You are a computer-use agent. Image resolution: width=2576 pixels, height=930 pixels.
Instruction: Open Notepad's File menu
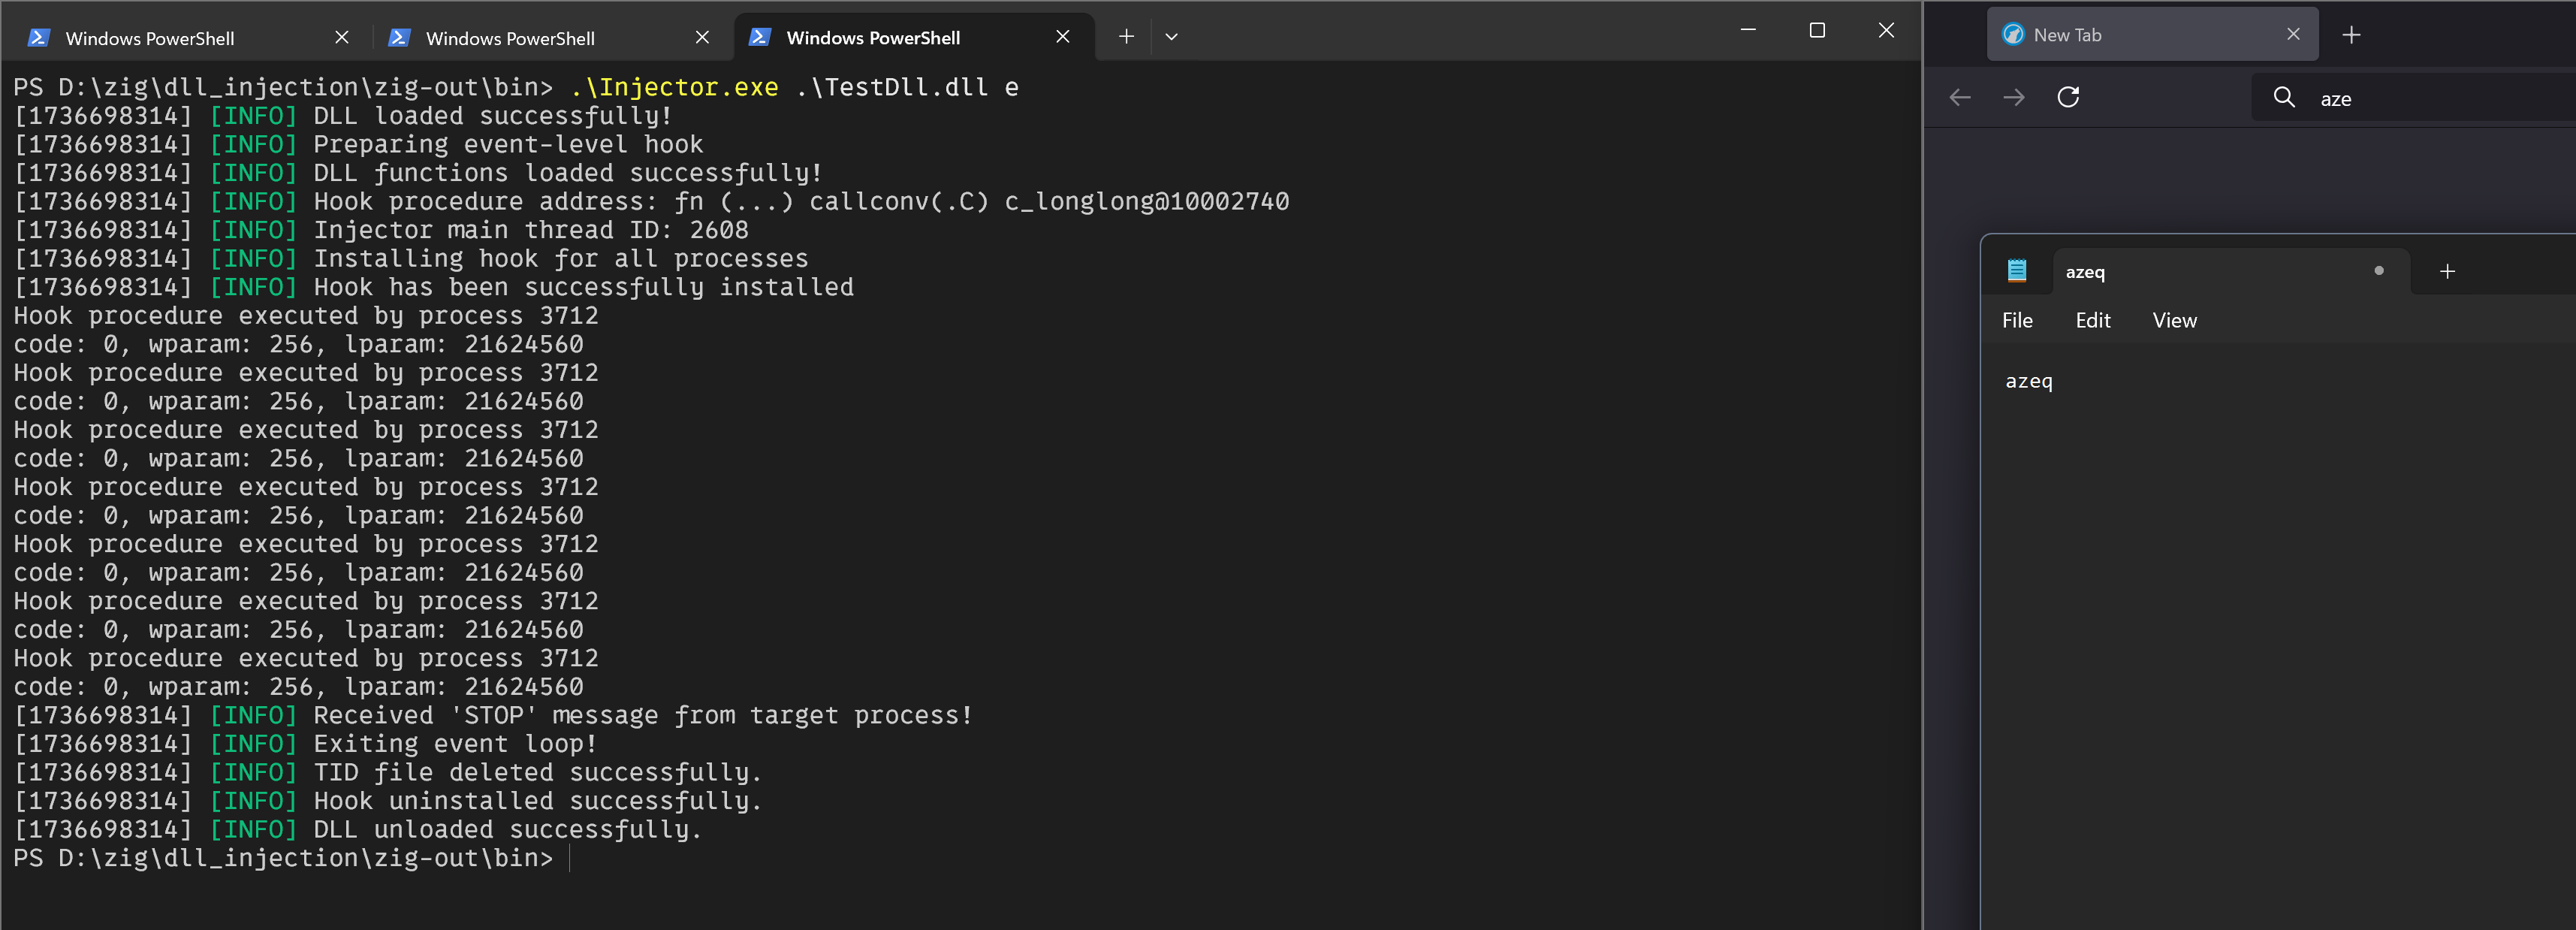pyautogui.click(x=2017, y=320)
